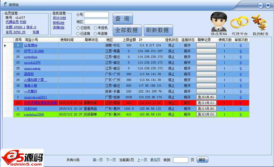Viewport: 274px width, 167px height.
Task: Select region cell 广西-桂林
Action: click(x=113, y=97)
